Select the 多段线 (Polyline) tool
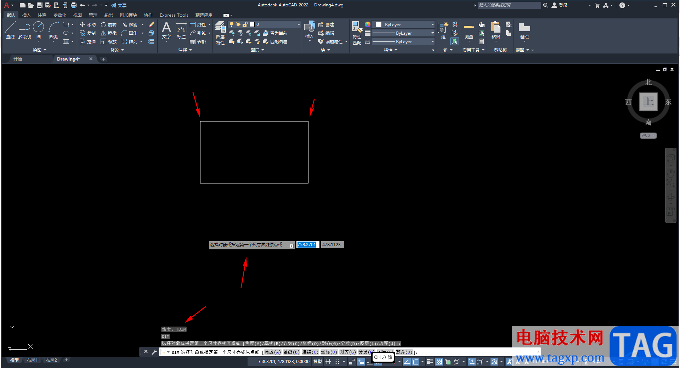Image resolution: width=680 pixels, height=368 pixels. [24, 30]
